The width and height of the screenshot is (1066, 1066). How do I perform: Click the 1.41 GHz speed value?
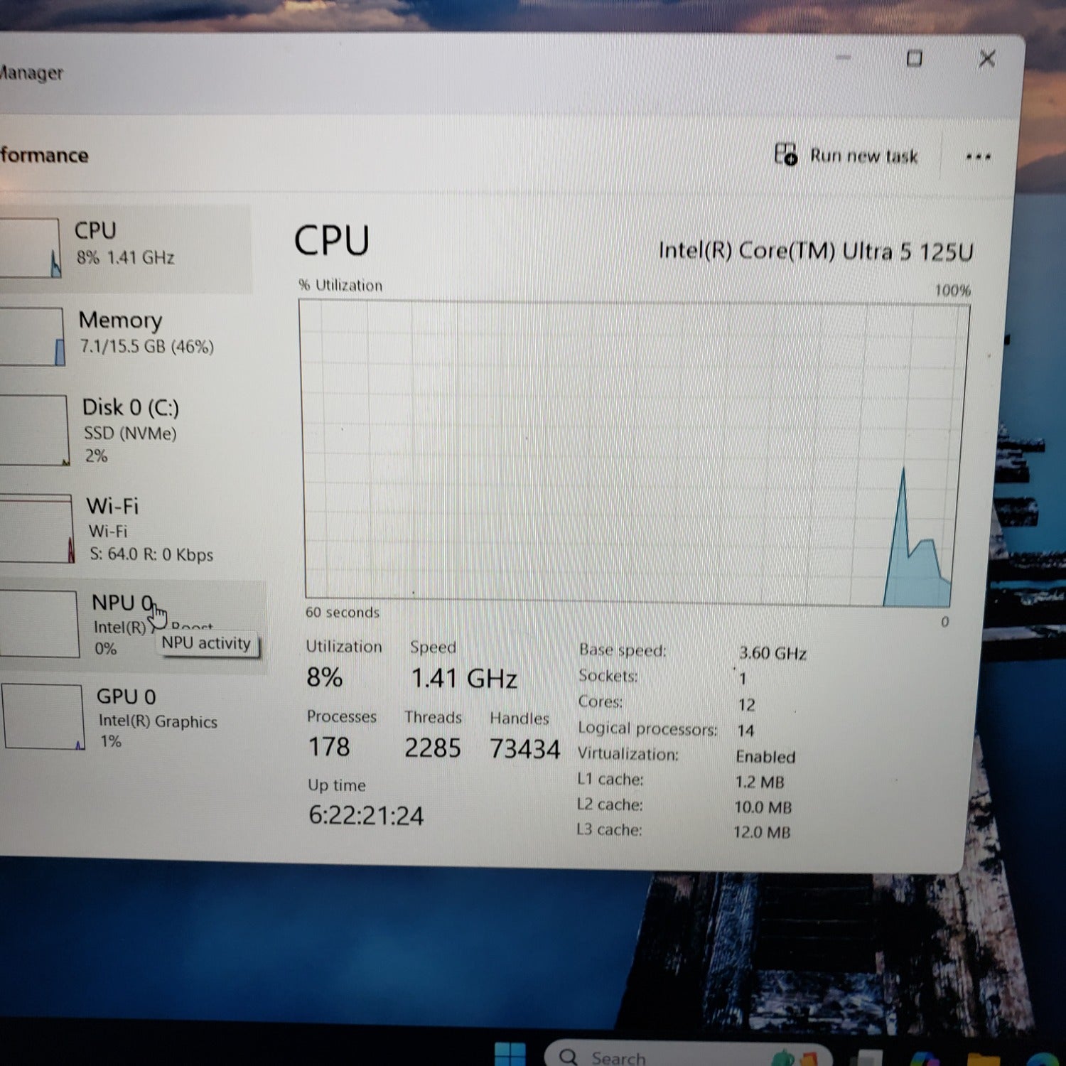click(464, 679)
